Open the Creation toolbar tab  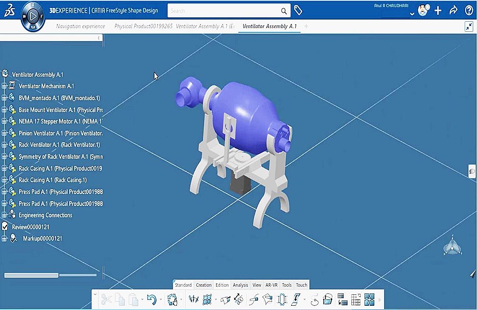204,285
